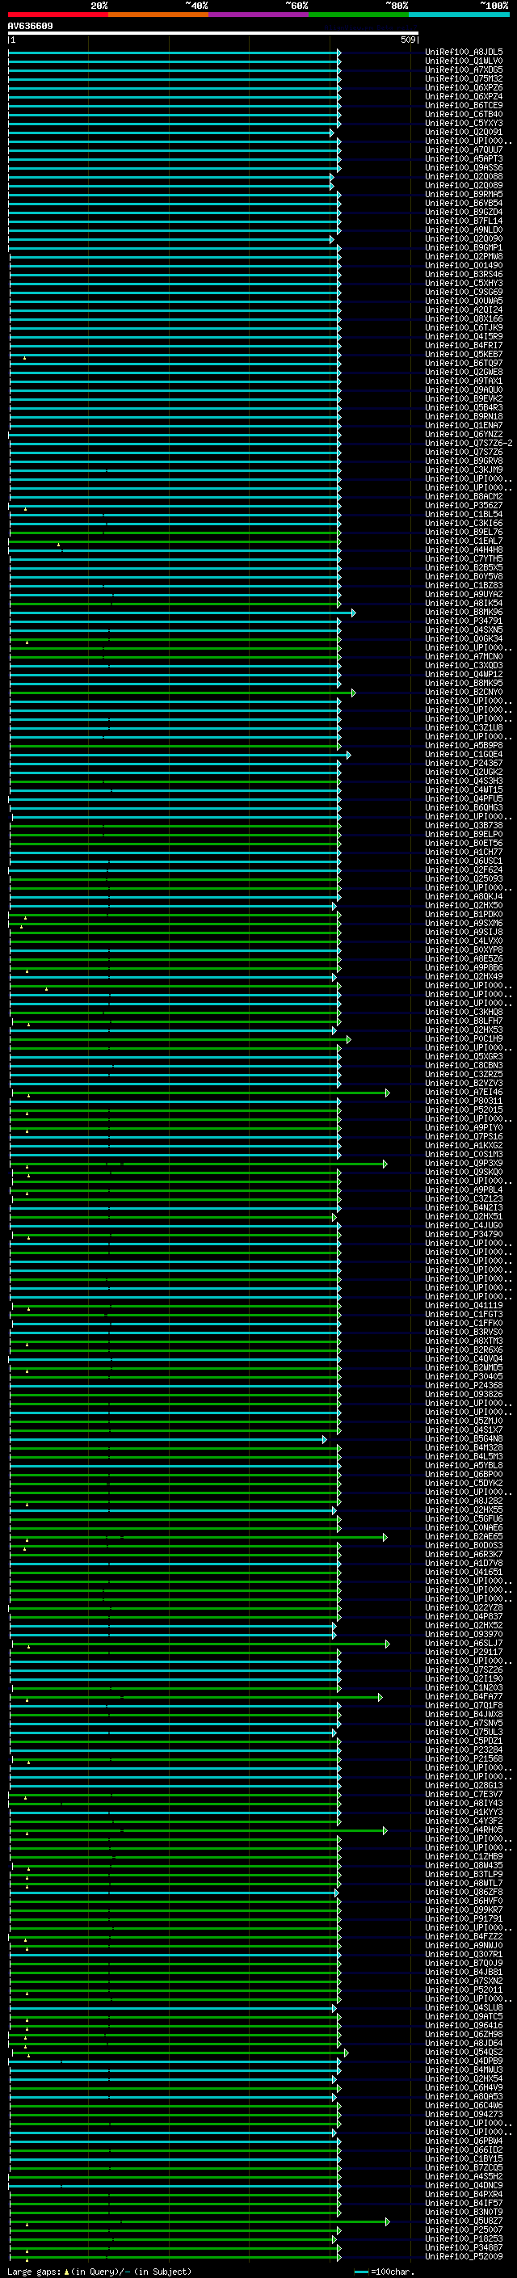The height and width of the screenshot is (2278, 517).
Task: Click the arrowhead of the UniRef100_B8MK96 alignment
Action: click(353, 613)
